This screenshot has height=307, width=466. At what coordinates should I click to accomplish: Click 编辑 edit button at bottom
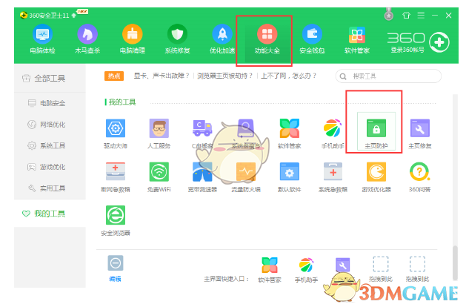pos(116,268)
